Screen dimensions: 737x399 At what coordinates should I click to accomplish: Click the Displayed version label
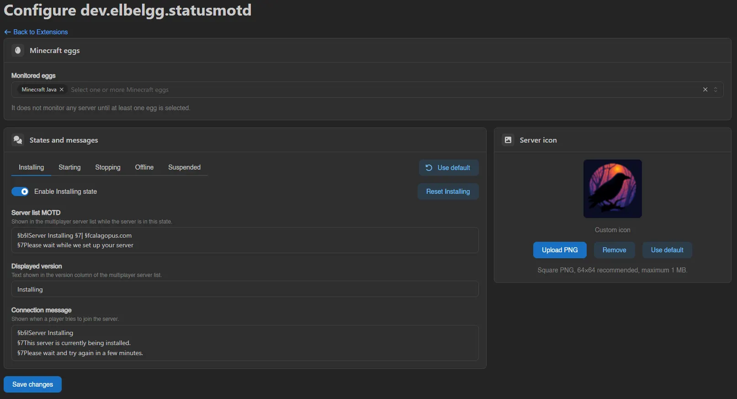[x=37, y=266]
